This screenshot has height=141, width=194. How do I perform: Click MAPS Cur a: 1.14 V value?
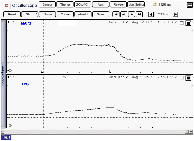118,22
